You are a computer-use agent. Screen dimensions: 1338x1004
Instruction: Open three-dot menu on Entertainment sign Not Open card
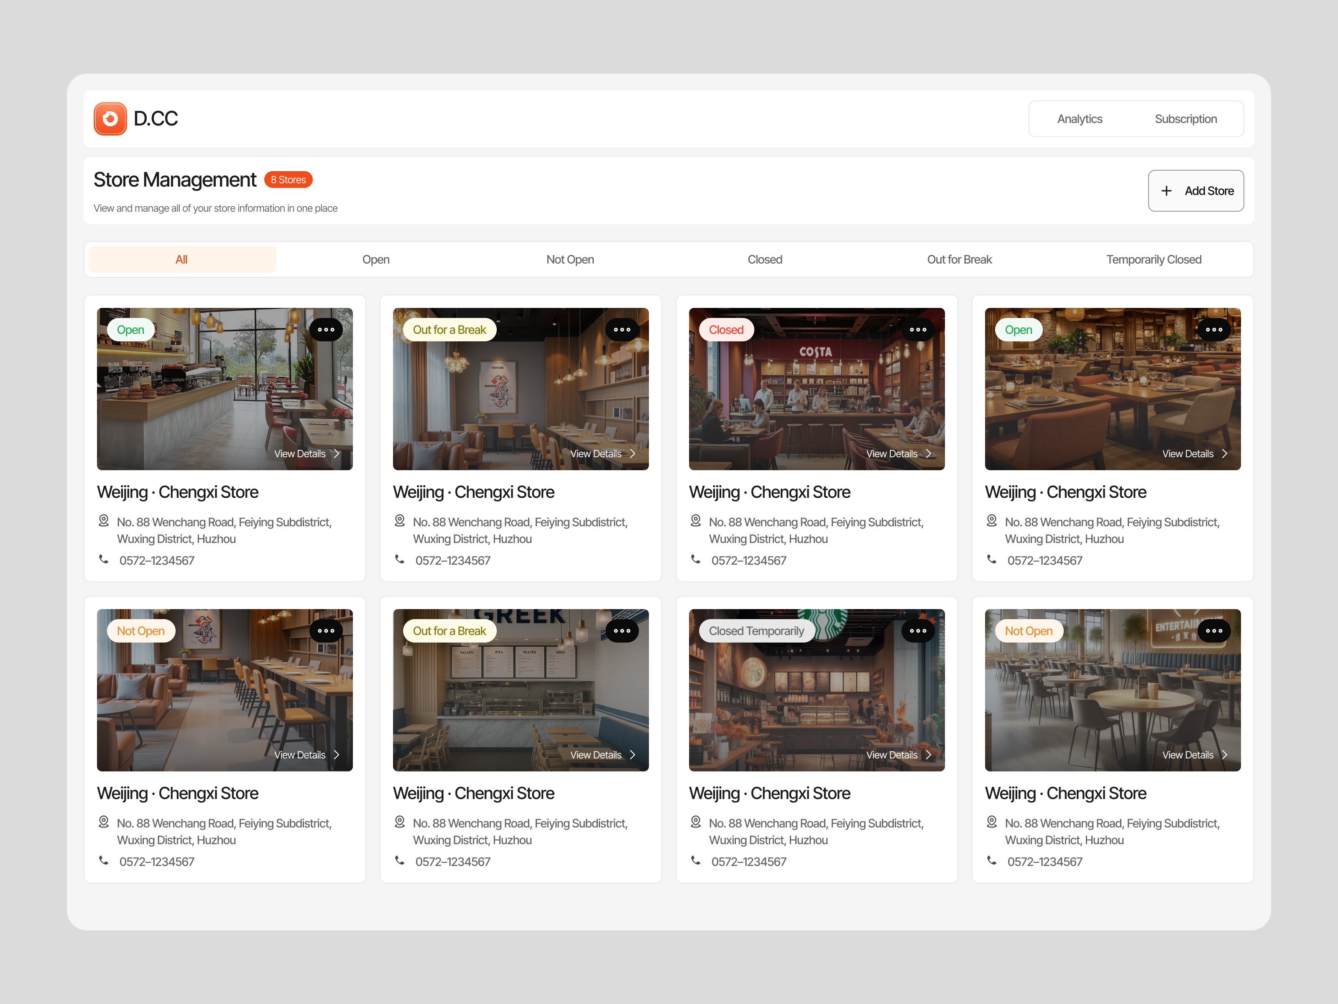[1213, 630]
